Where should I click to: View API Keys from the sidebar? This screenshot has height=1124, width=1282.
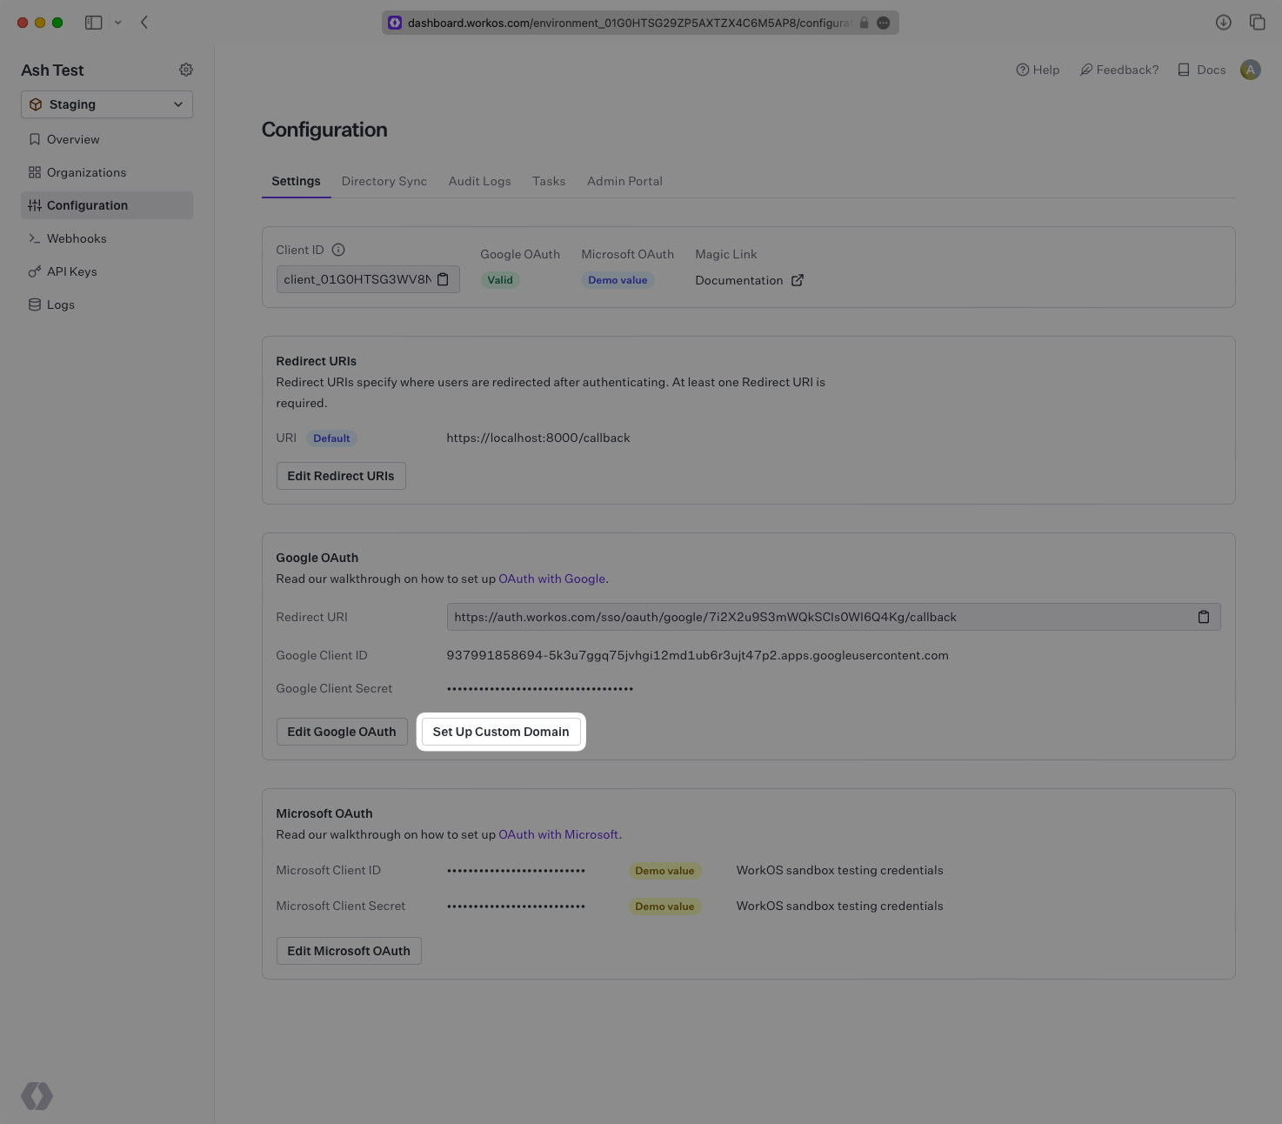[72, 271]
